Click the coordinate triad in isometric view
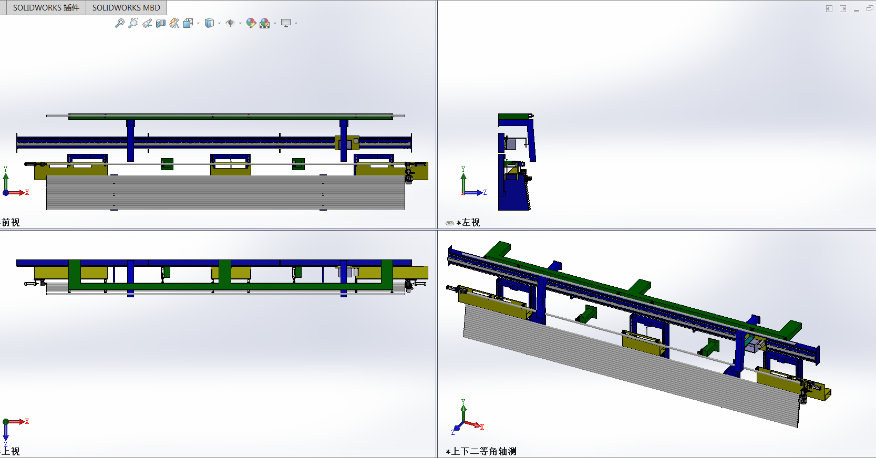This screenshot has width=876, height=458. click(467, 417)
